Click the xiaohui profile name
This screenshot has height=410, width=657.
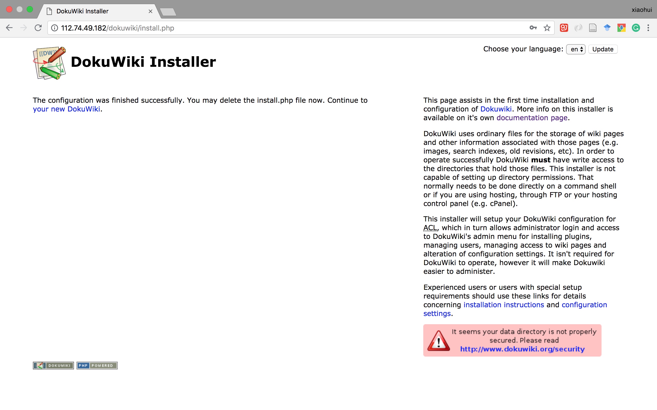click(642, 10)
